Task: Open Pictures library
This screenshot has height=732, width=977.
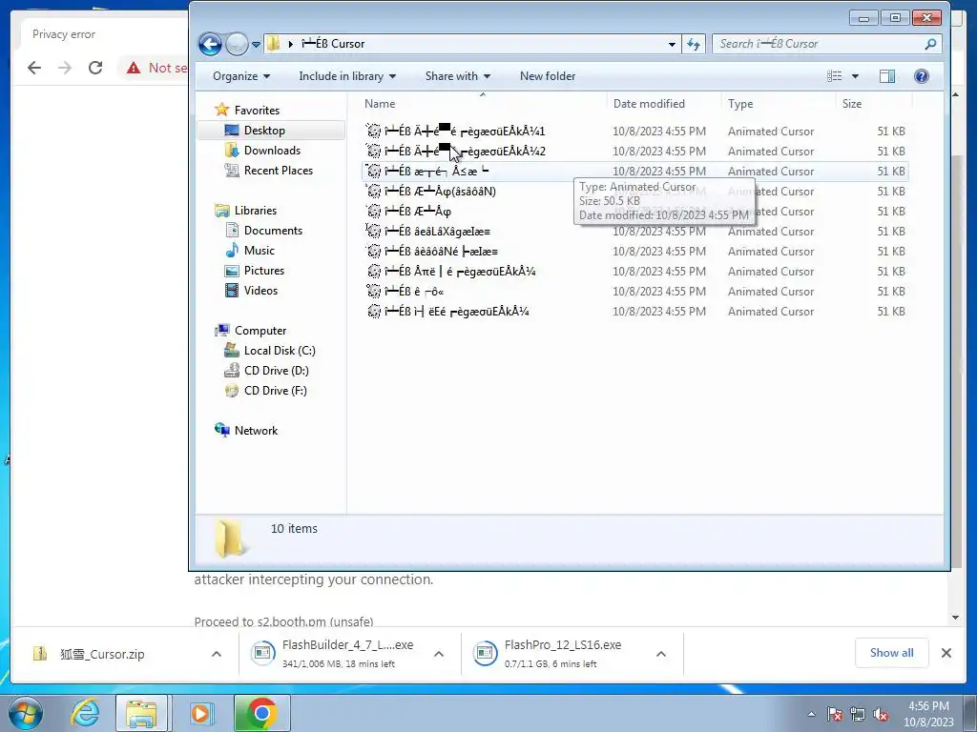Action: tap(263, 270)
